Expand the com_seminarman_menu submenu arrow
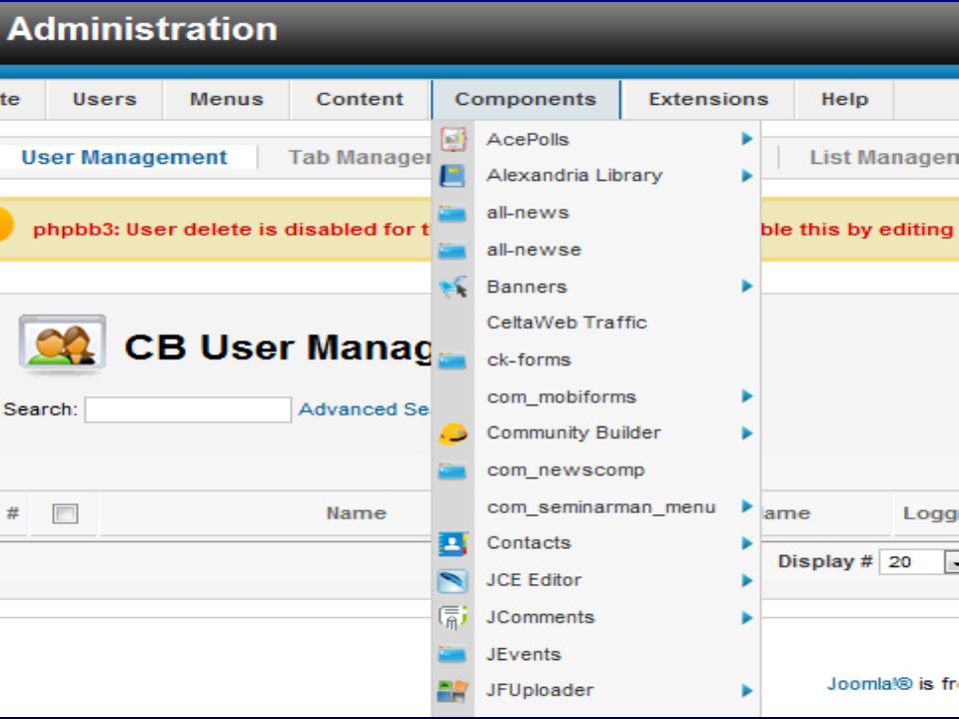Viewport: 959px width, 719px height. 747,506
